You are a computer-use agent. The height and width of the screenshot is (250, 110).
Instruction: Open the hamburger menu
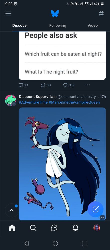click(8, 14)
